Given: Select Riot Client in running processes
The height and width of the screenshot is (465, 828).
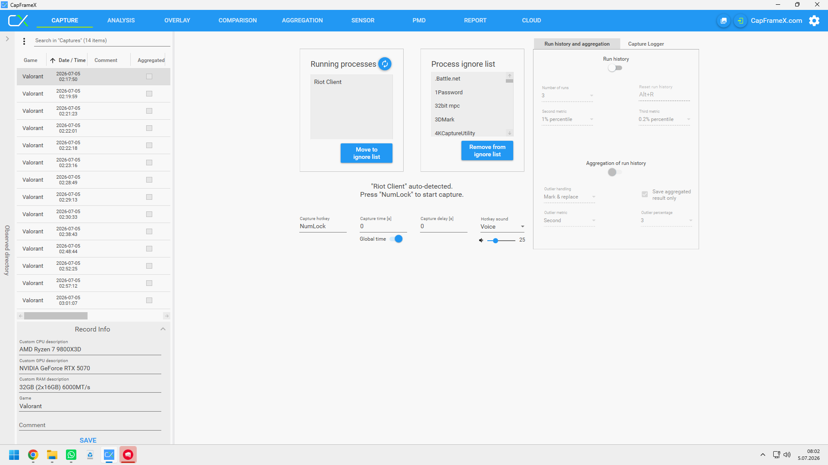Looking at the screenshot, I should (x=351, y=82).
